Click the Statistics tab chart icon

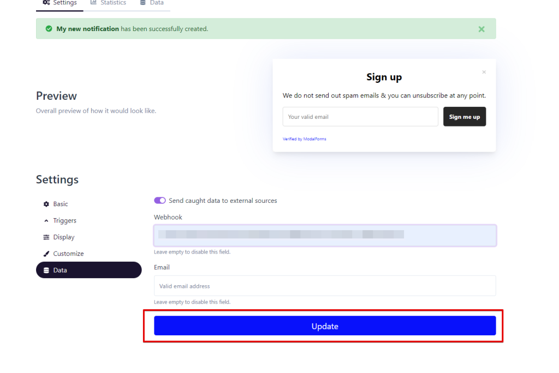tap(93, 3)
